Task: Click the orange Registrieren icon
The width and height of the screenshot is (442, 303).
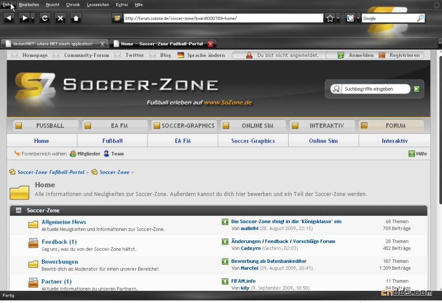Action: click(x=382, y=55)
